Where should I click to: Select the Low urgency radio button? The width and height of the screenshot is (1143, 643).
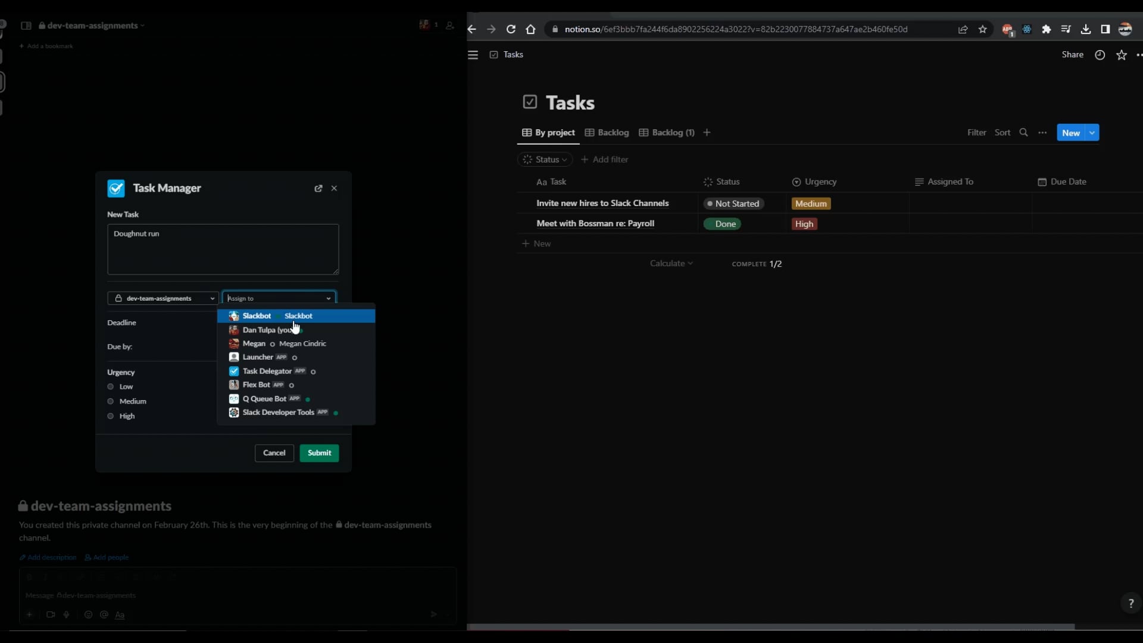click(110, 386)
